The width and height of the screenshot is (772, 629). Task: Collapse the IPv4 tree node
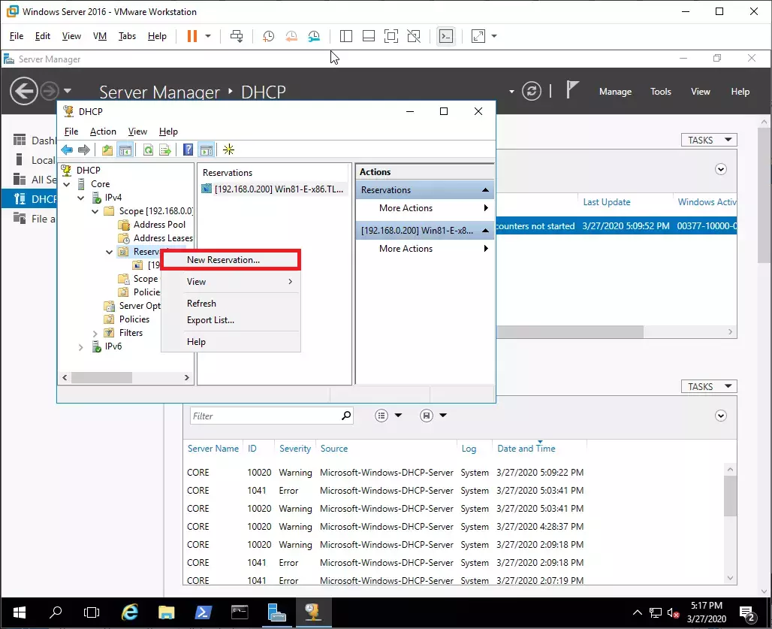pos(81,198)
